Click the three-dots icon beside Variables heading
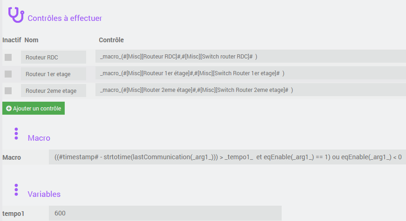Image resolution: width=406 pixels, height=221 pixels. click(16, 189)
